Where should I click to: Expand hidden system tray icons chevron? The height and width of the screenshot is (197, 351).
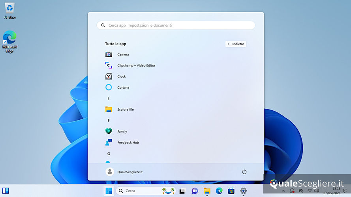(x=283, y=191)
